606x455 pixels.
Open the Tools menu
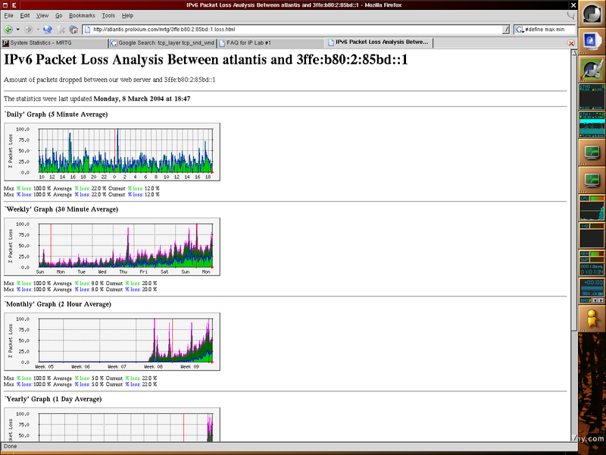coord(108,15)
